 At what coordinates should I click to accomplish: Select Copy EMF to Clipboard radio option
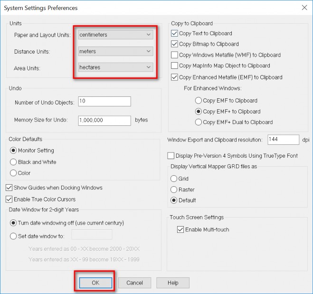tap(199, 101)
